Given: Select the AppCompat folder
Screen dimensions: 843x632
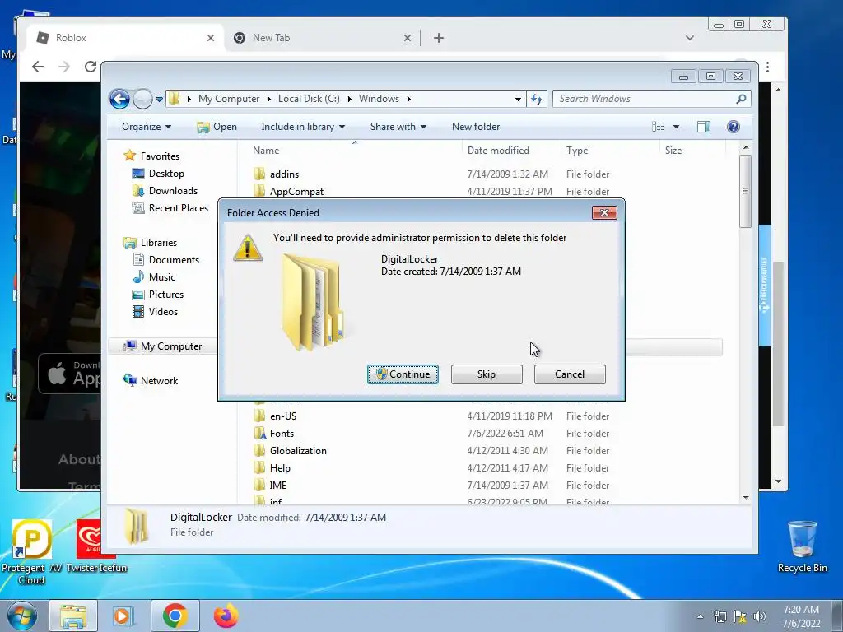Looking at the screenshot, I should 296,191.
